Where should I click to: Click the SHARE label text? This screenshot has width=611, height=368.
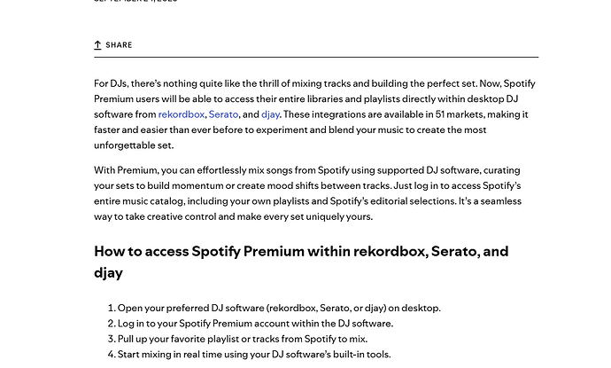tap(119, 45)
